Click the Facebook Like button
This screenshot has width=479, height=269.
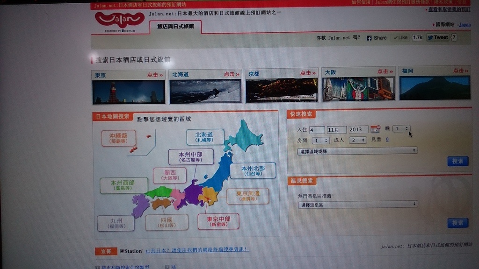[x=400, y=38]
